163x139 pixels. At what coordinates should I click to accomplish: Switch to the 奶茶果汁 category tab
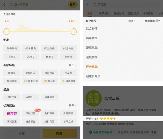[x=104, y=14]
